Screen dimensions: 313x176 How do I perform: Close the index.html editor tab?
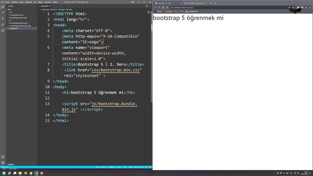click(x=50, y=6)
